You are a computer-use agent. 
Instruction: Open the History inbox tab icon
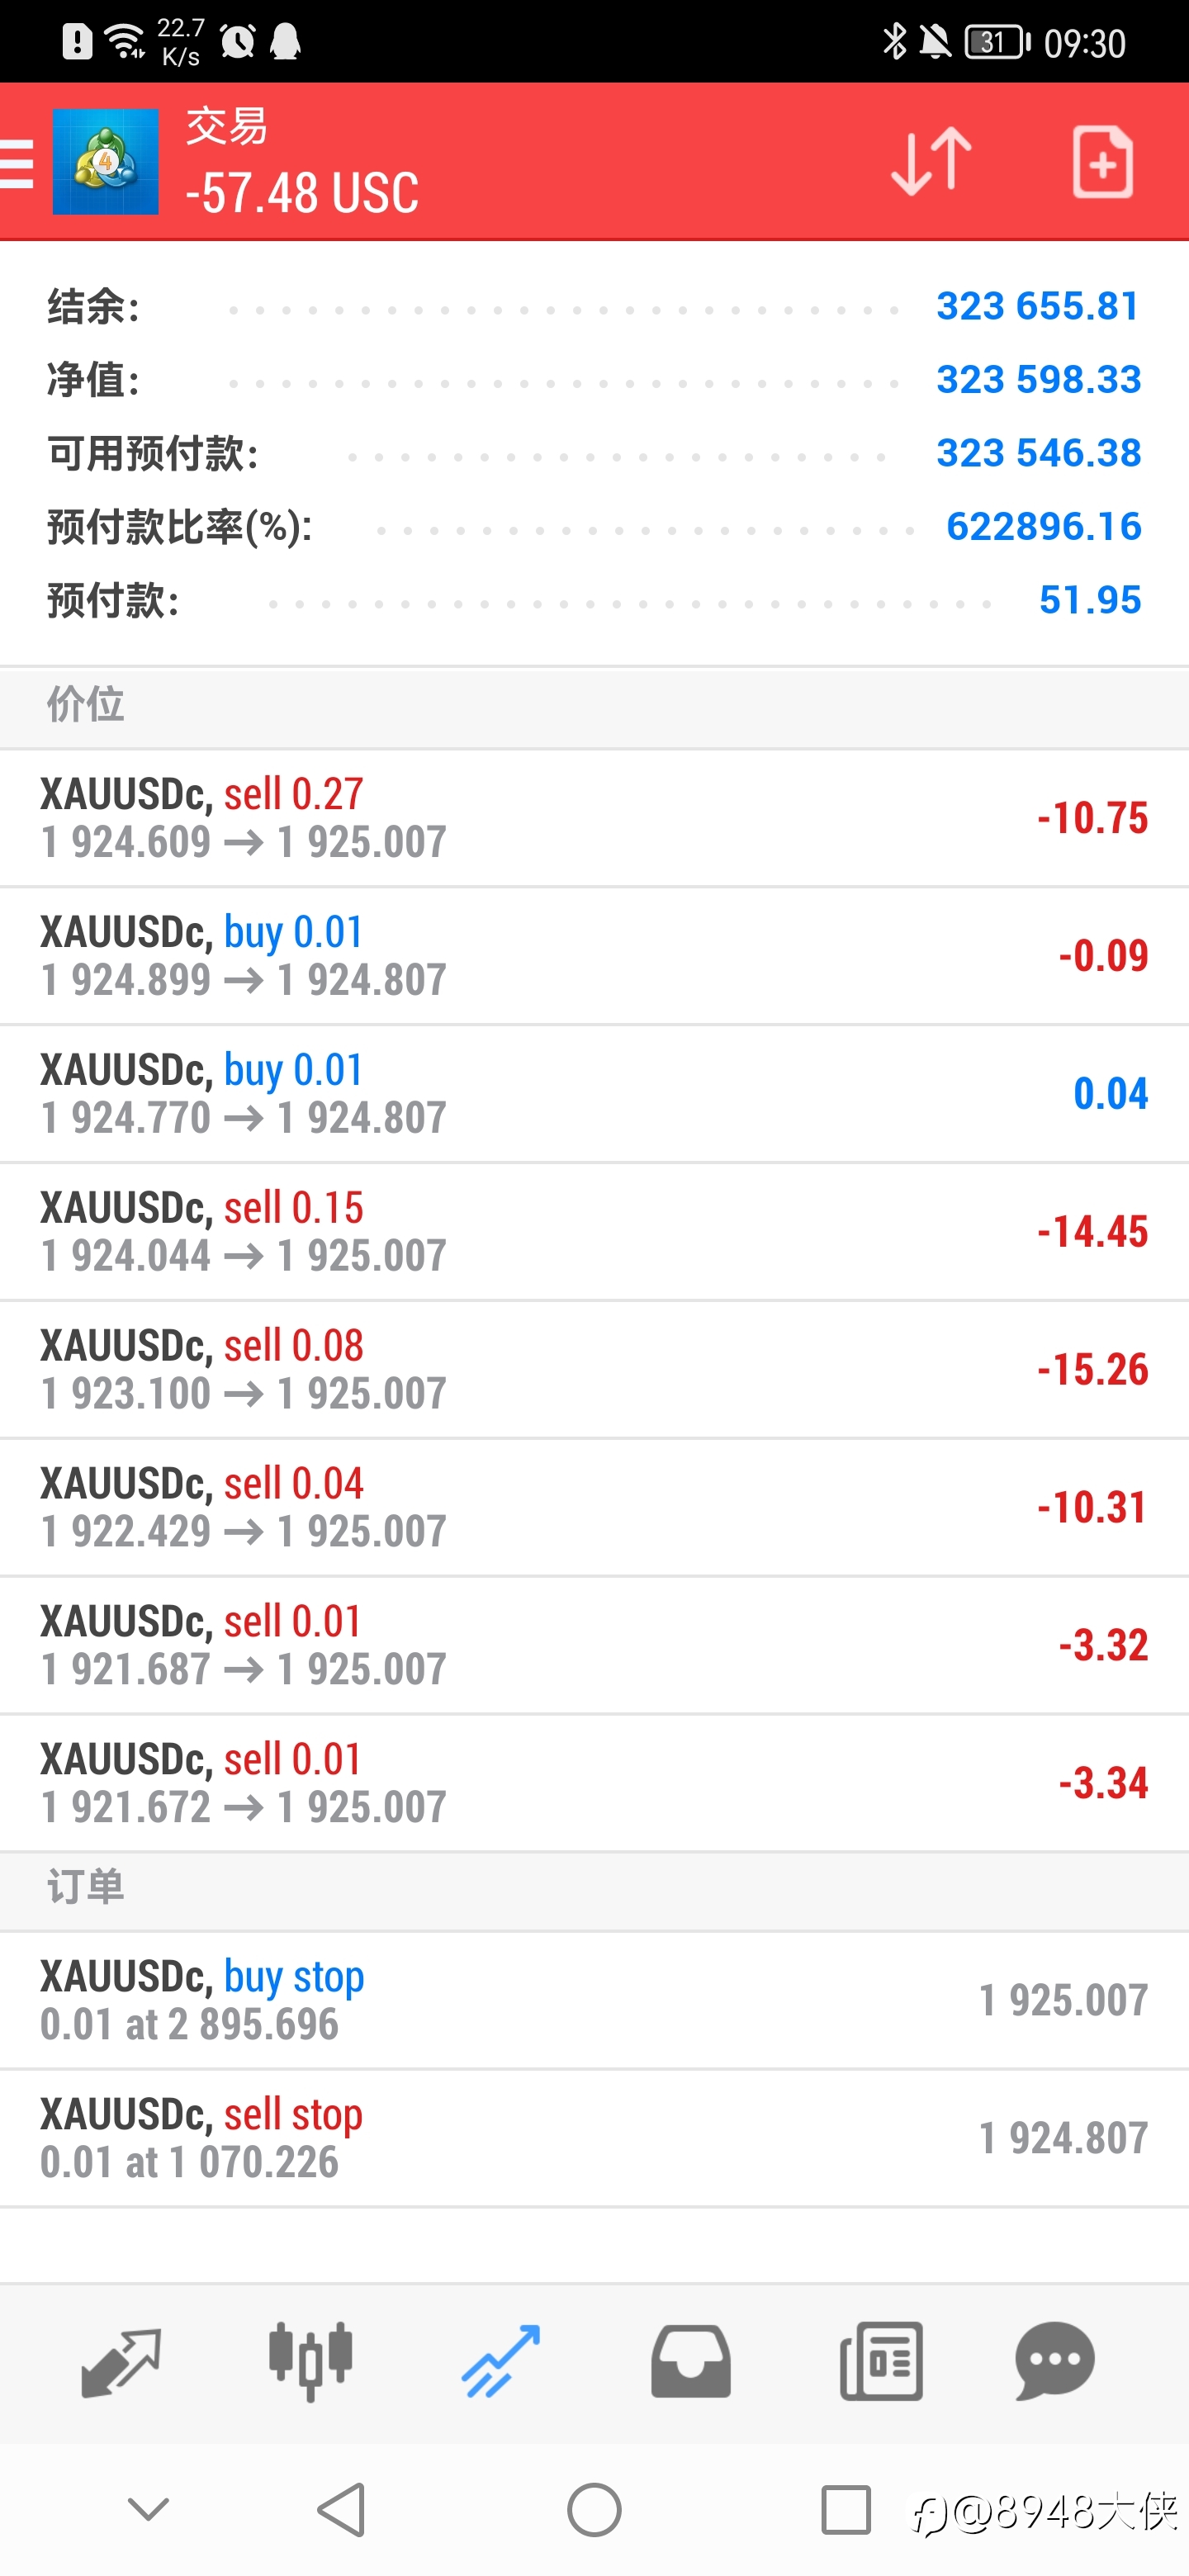tap(690, 2362)
